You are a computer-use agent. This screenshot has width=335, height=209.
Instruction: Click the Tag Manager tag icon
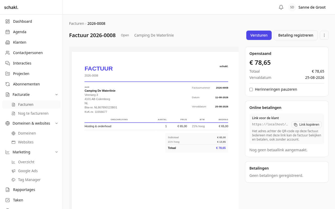pos(13,180)
